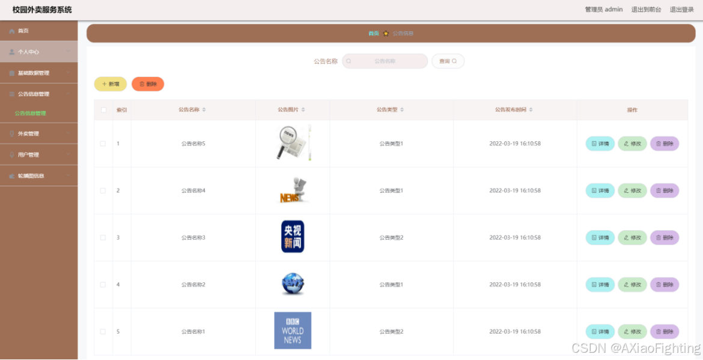Focus the 公告名称 search input field
Image resolution: width=703 pixels, height=360 pixels.
point(385,61)
